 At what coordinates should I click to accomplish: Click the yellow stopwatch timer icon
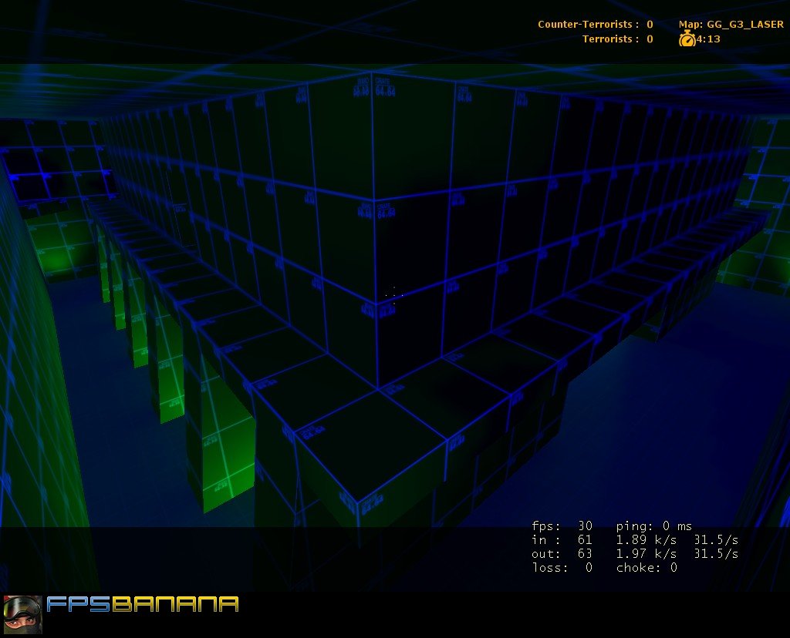[689, 38]
